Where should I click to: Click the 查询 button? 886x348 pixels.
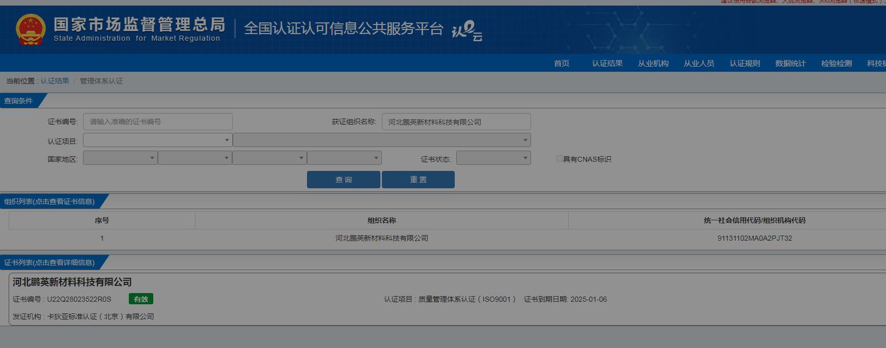(344, 180)
